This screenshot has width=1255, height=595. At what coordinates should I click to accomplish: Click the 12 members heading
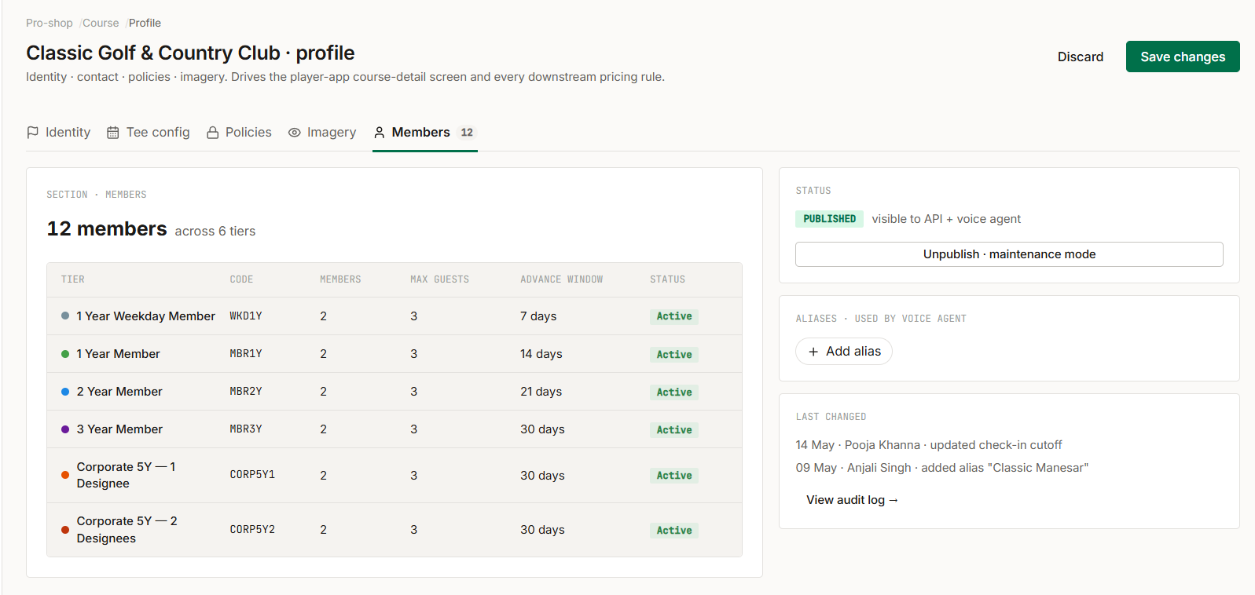click(x=107, y=228)
